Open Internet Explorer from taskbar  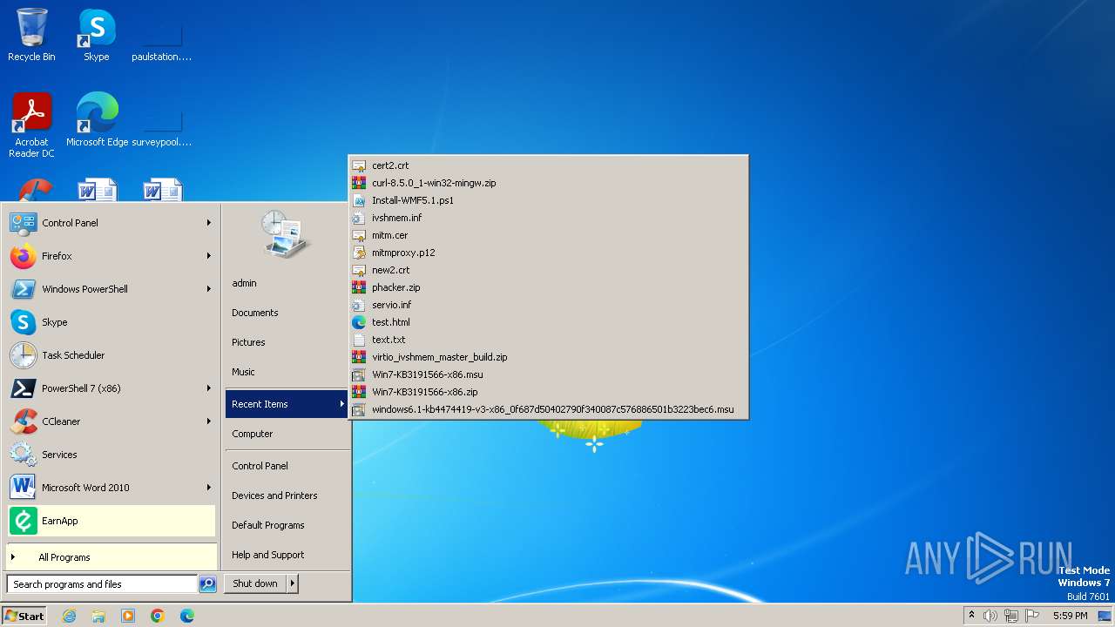[69, 616]
